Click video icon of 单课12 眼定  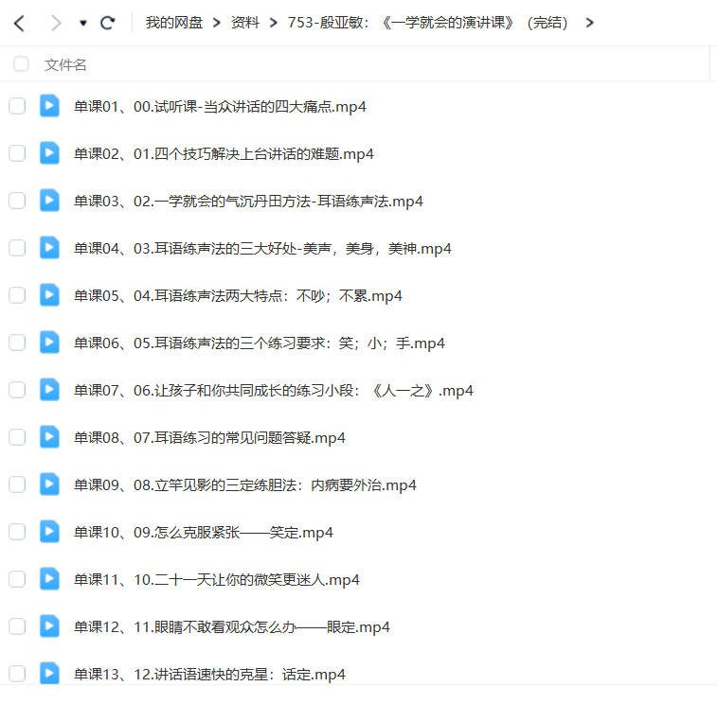pyautogui.click(x=49, y=625)
